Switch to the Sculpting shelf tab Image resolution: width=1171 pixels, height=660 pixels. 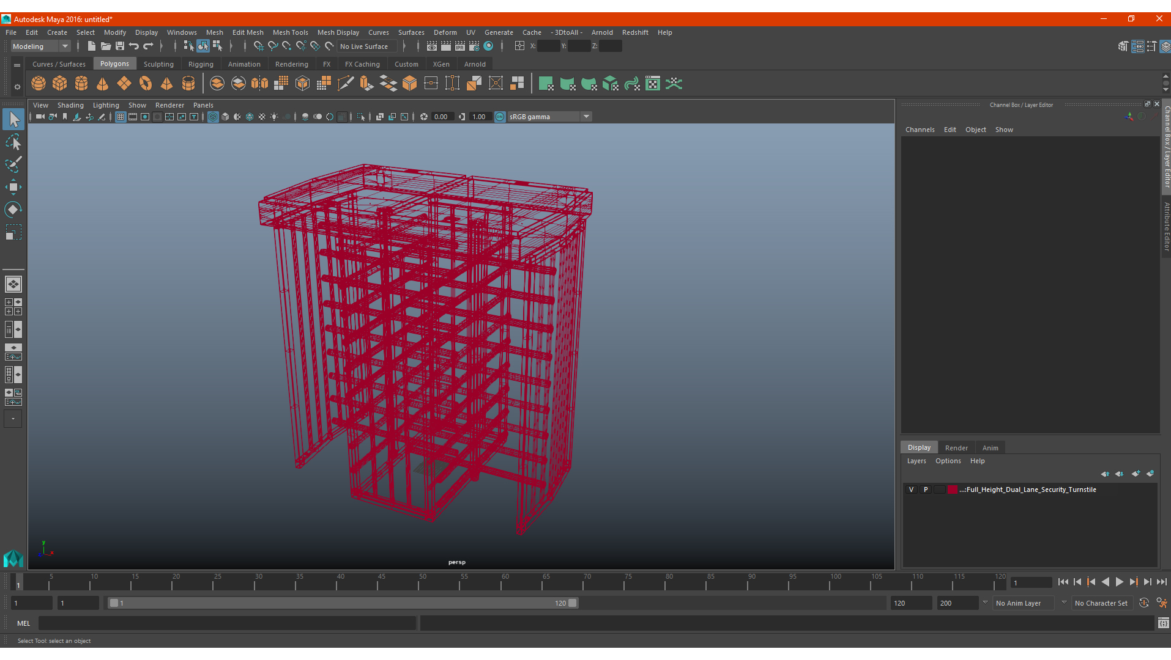pos(158,64)
